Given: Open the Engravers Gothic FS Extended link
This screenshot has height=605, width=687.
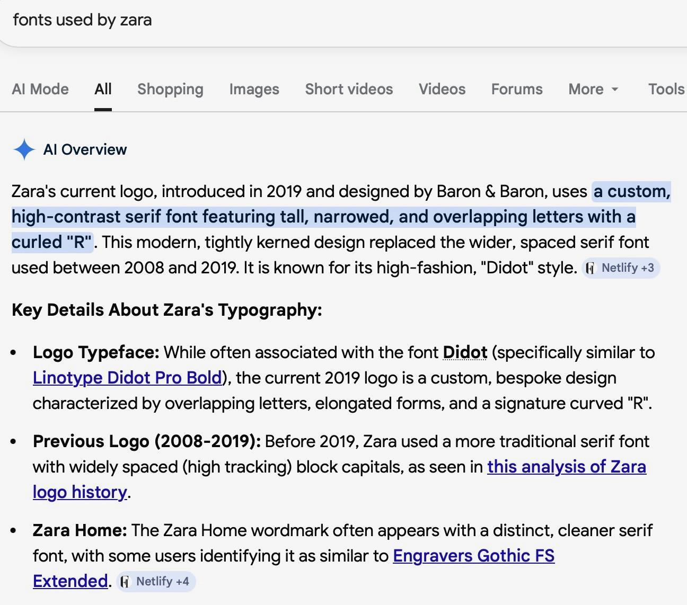Looking at the screenshot, I should pyautogui.click(x=473, y=556).
